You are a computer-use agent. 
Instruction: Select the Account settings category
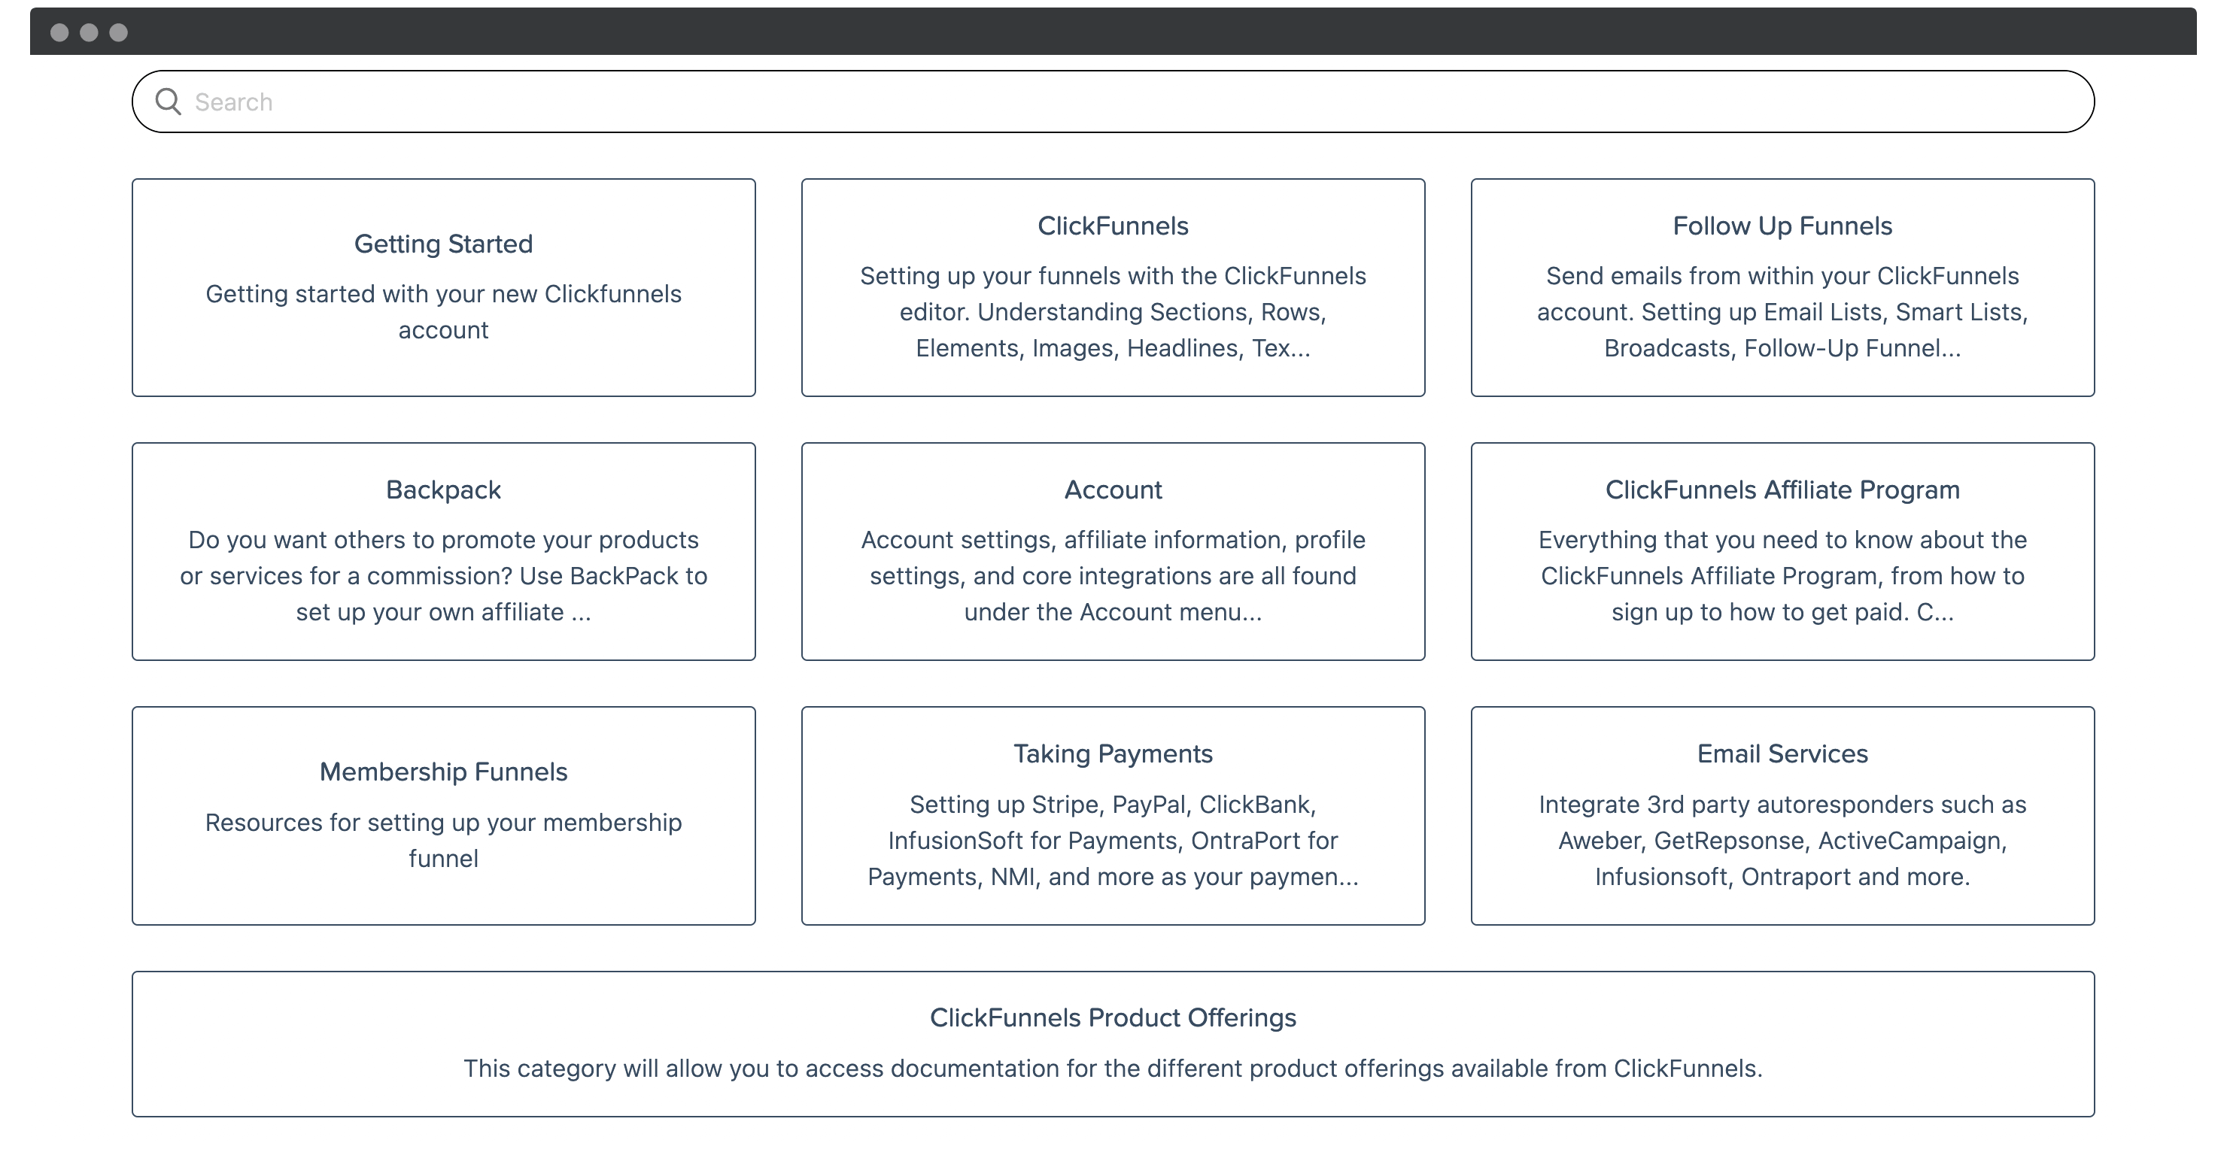pyautogui.click(x=1113, y=550)
